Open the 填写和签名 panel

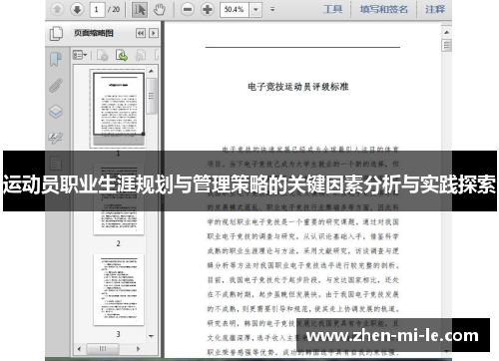coord(384,9)
